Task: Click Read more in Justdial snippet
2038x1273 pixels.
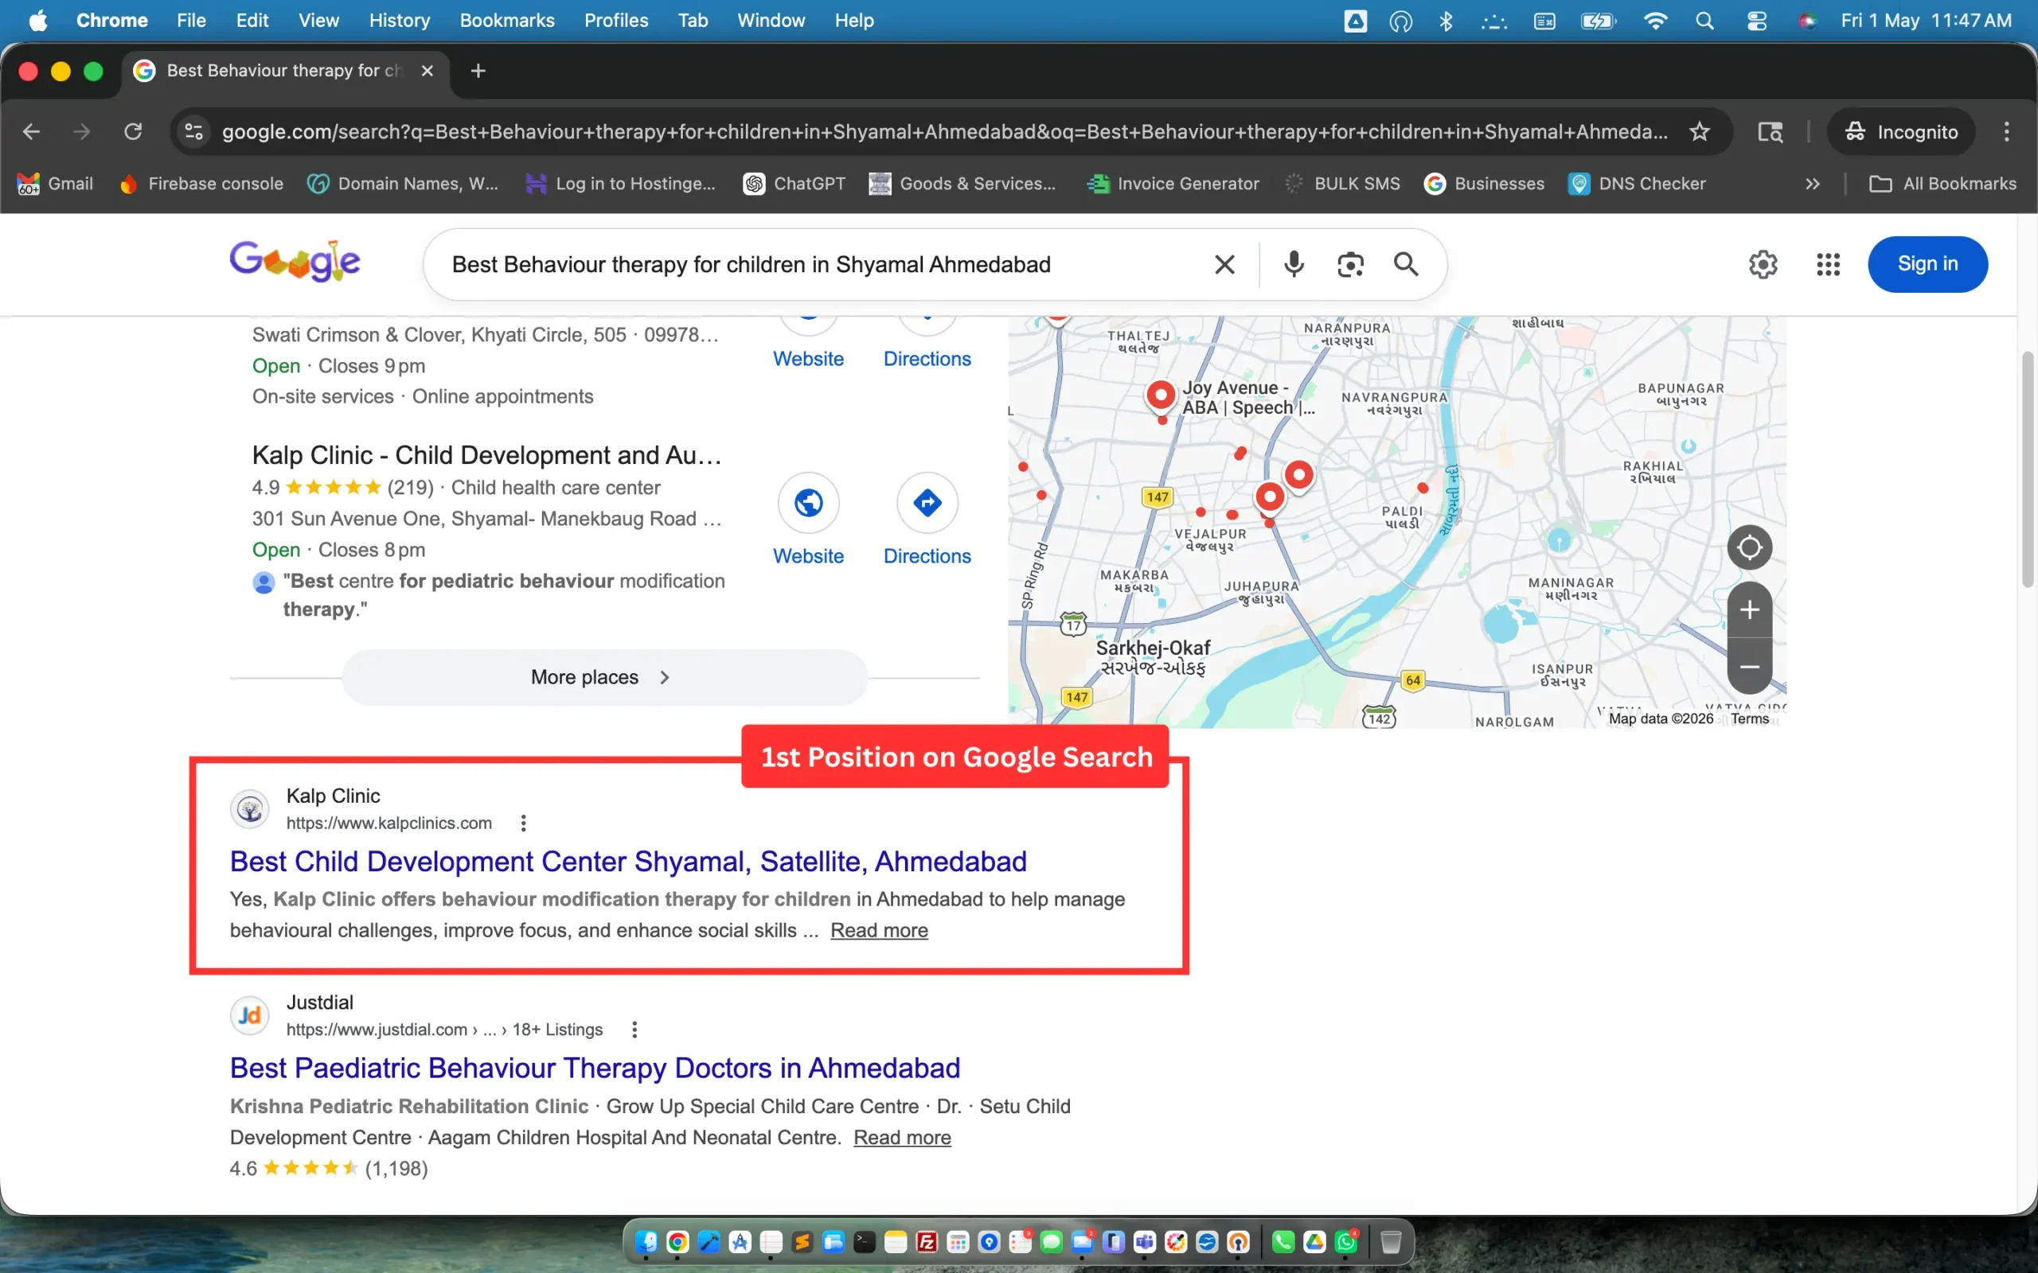Action: (902, 1138)
